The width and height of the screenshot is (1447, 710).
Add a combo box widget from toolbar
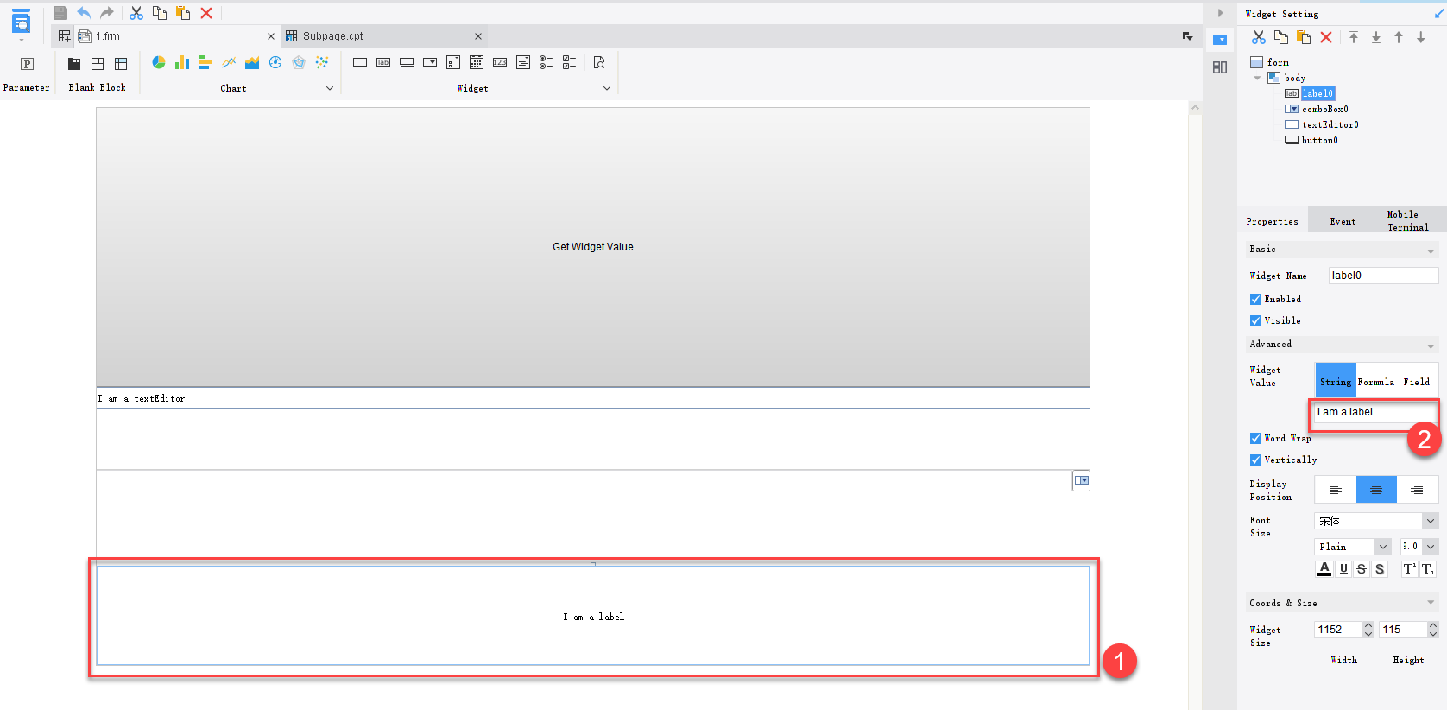click(x=430, y=62)
